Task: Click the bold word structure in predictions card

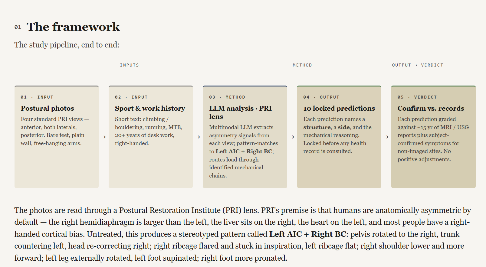Action: pyautogui.click(x=317, y=127)
